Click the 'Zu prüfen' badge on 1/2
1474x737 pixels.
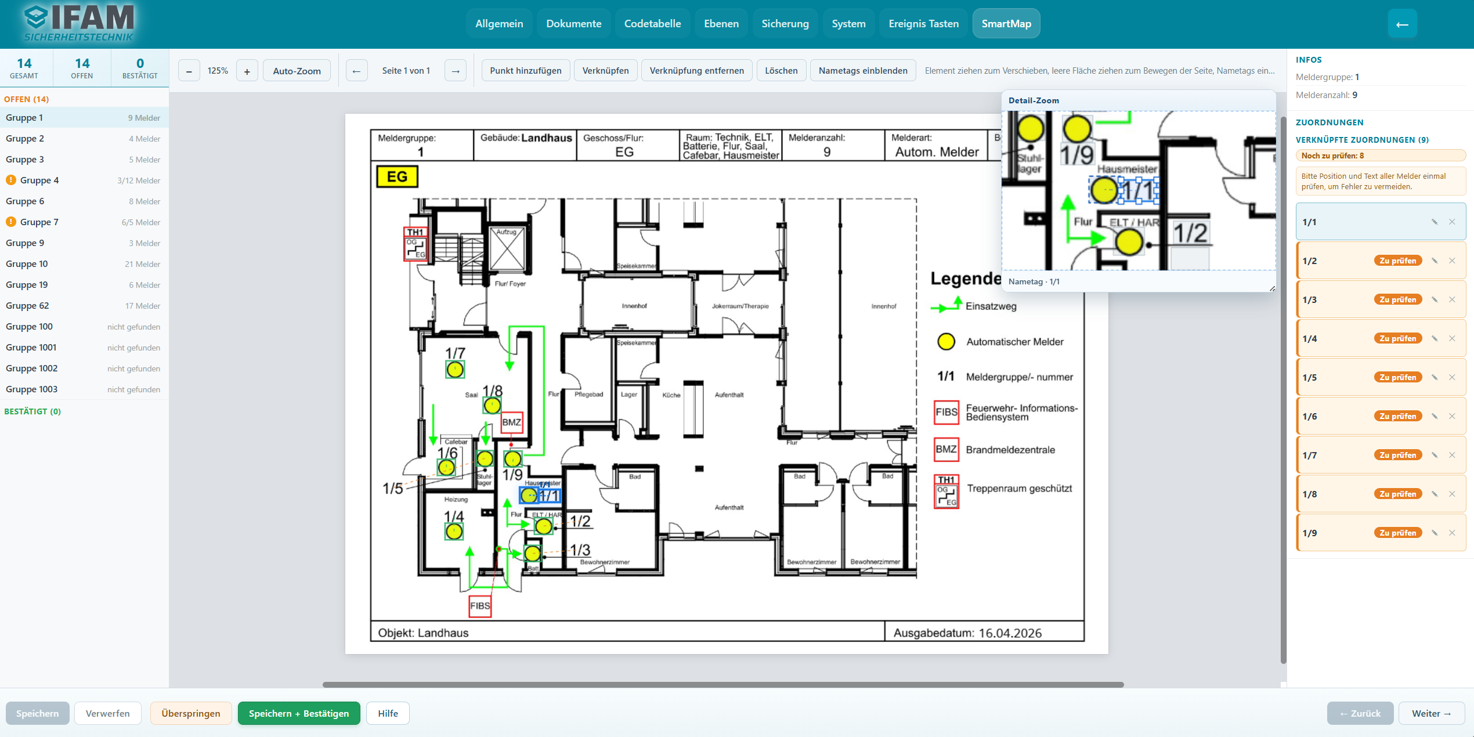click(1398, 261)
